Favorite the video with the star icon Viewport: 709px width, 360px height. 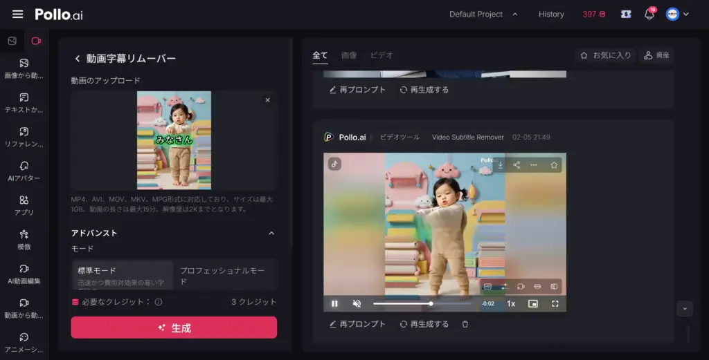click(554, 165)
